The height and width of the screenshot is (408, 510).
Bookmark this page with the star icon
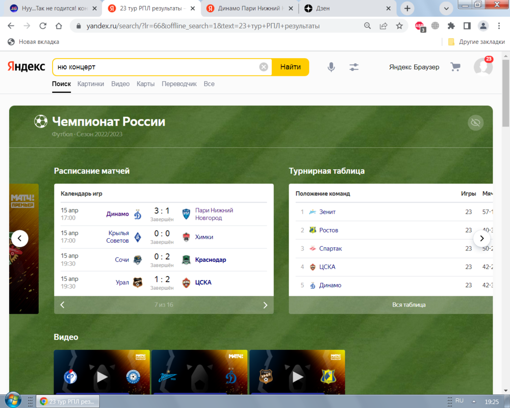(399, 26)
